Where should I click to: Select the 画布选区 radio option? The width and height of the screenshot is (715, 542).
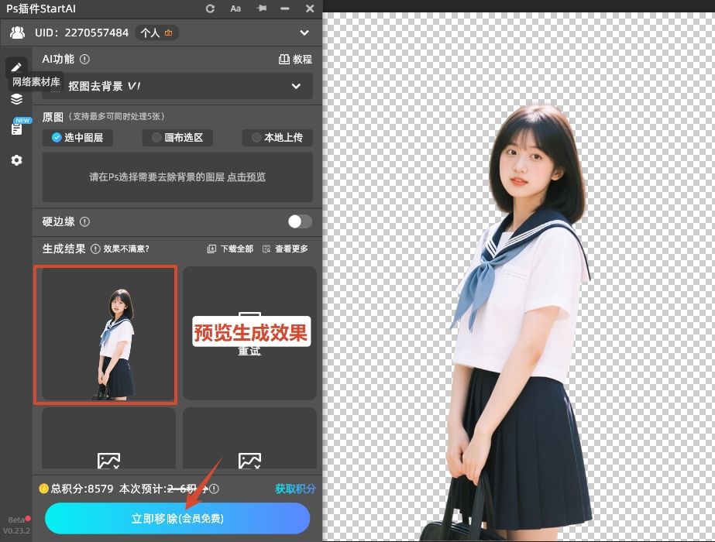[x=178, y=138]
